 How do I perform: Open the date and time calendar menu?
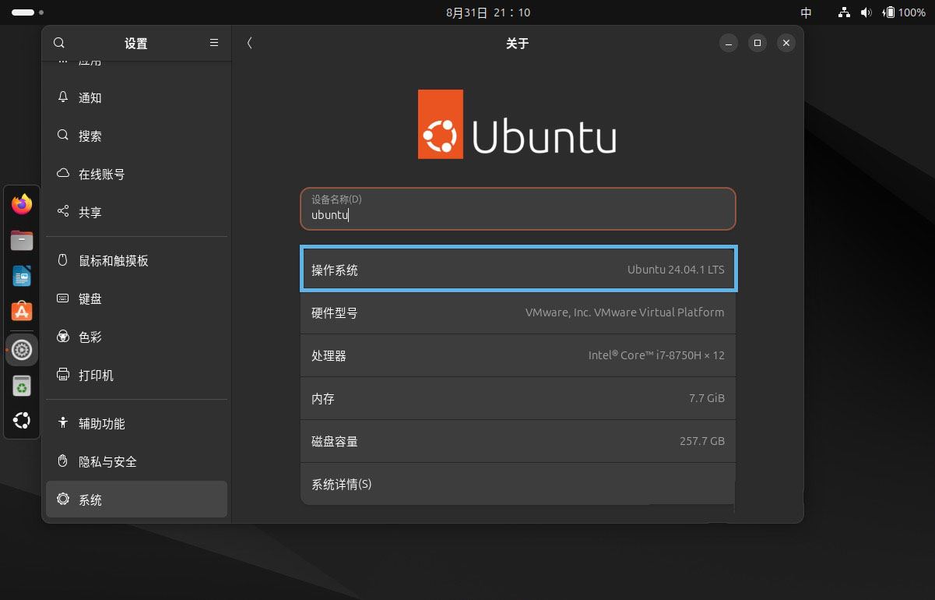[x=488, y=12]
